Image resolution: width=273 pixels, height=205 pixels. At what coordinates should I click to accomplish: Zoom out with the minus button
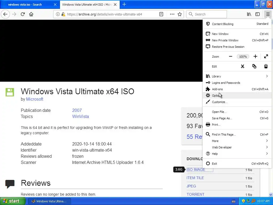coord(231,56)
